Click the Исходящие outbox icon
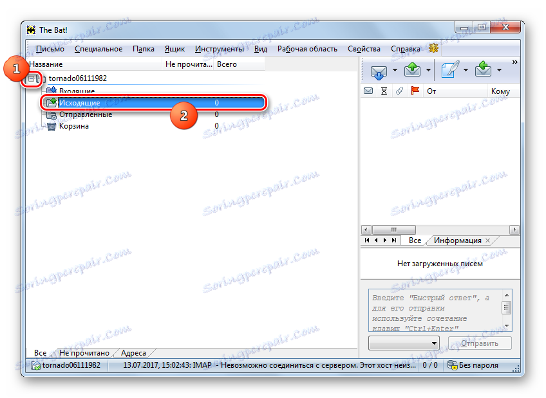Viewport: 546px width, 398px height. tap(52, 102)
